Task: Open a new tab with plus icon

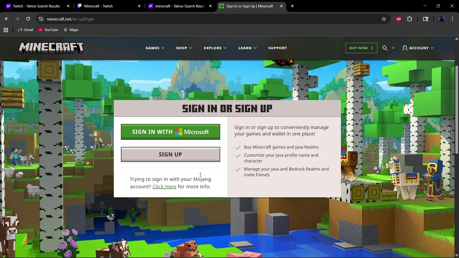Action: (292, 6)
